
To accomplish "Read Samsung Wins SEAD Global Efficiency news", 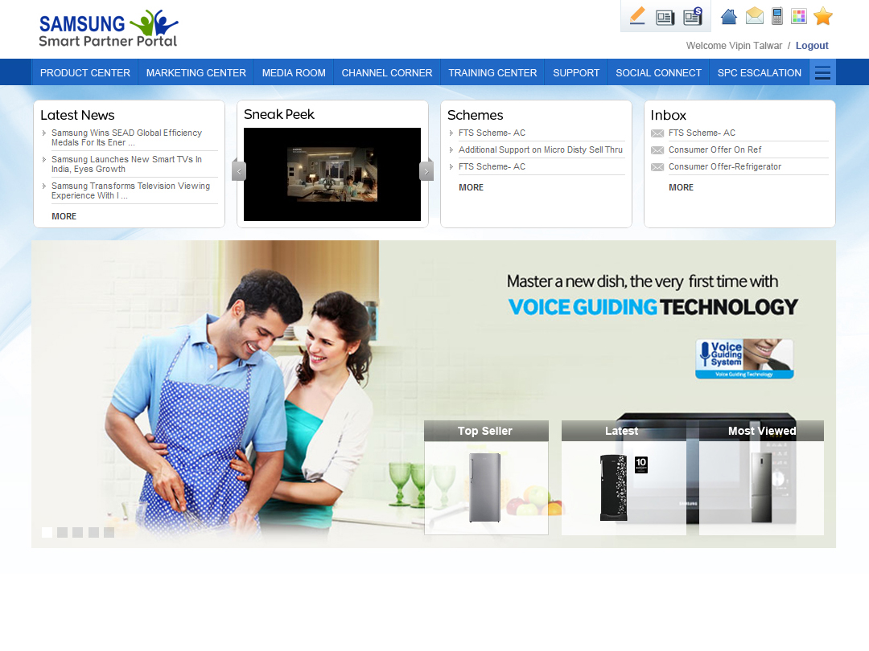I will 126,137.
